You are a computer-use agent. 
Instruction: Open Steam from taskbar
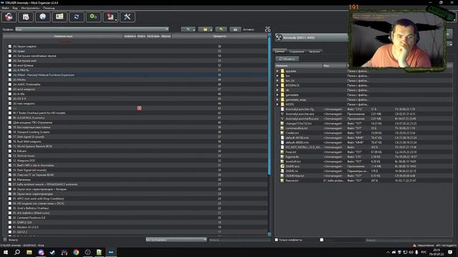[x=52, y=252]
